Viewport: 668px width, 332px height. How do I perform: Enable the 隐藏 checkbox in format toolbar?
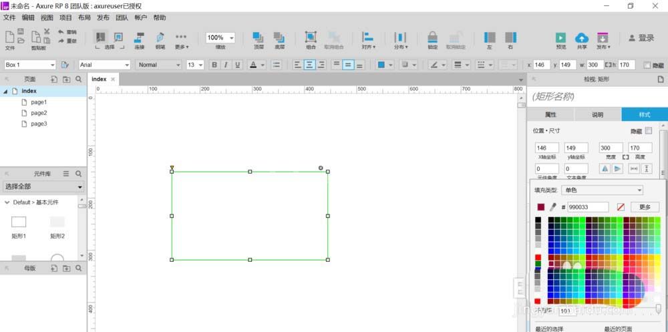pos(647,65)
